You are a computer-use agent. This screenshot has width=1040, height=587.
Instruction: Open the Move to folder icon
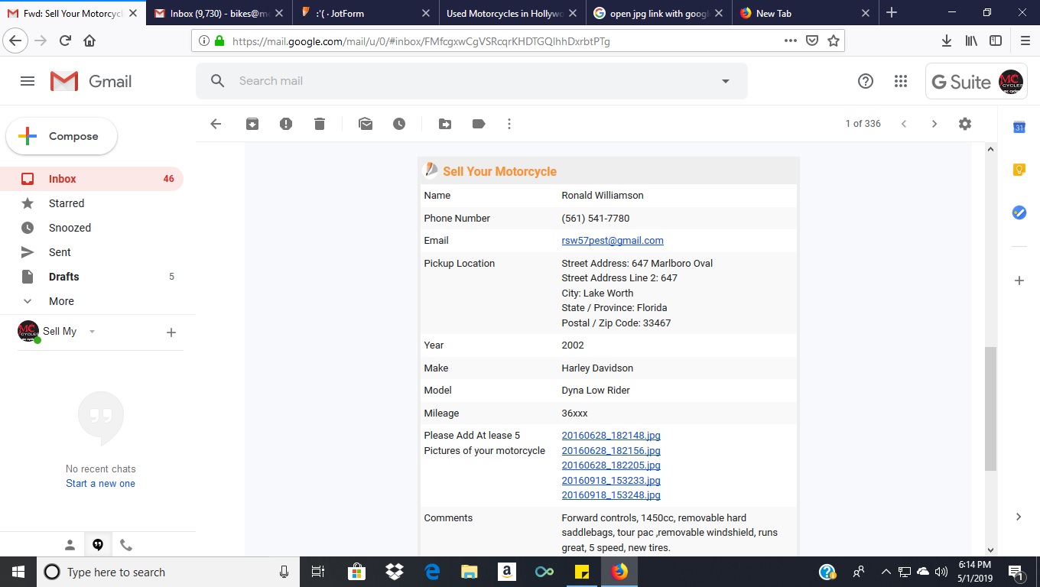(x=445, y=124)
